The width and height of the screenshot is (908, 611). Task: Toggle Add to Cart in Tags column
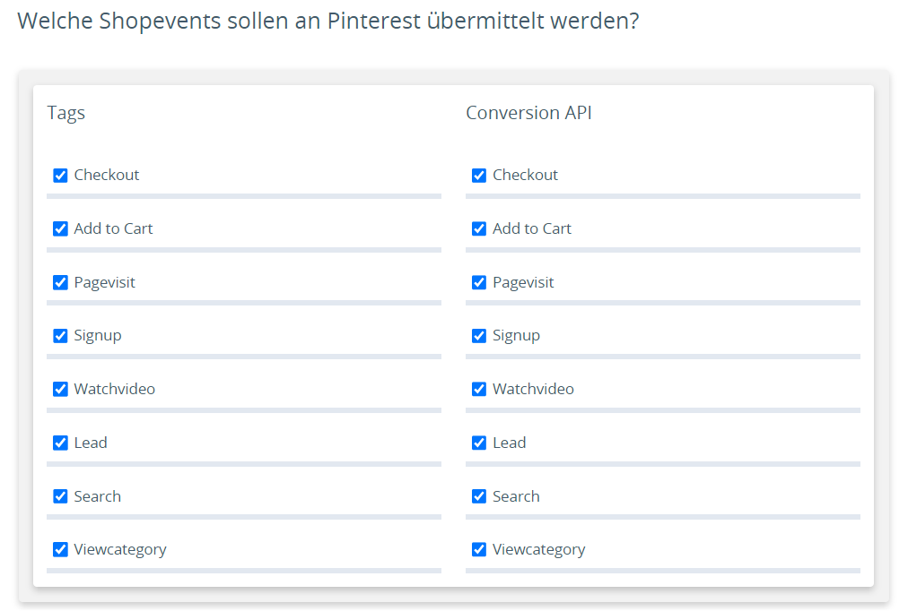tap(60, 229)
